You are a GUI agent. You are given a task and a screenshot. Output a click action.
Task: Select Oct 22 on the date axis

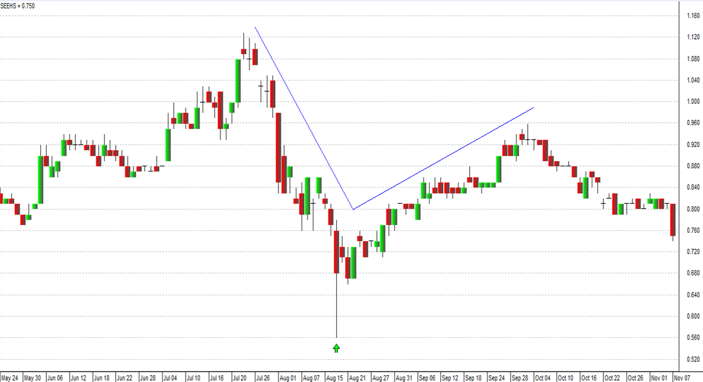click(x=612, y=378)
